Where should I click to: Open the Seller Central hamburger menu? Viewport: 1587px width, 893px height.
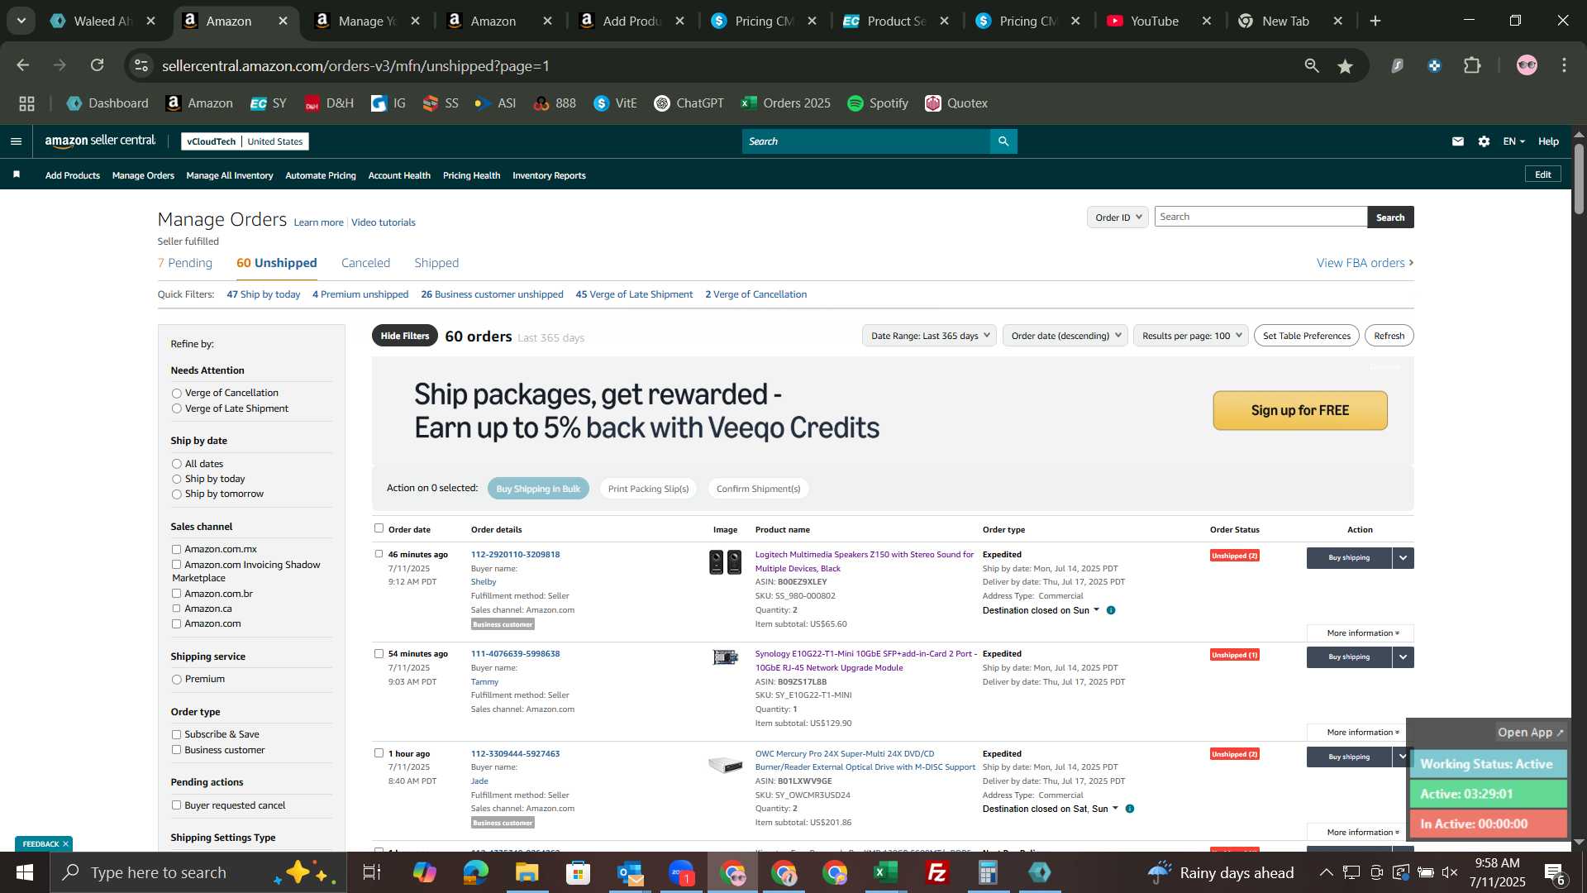click(x=16, y=141)
